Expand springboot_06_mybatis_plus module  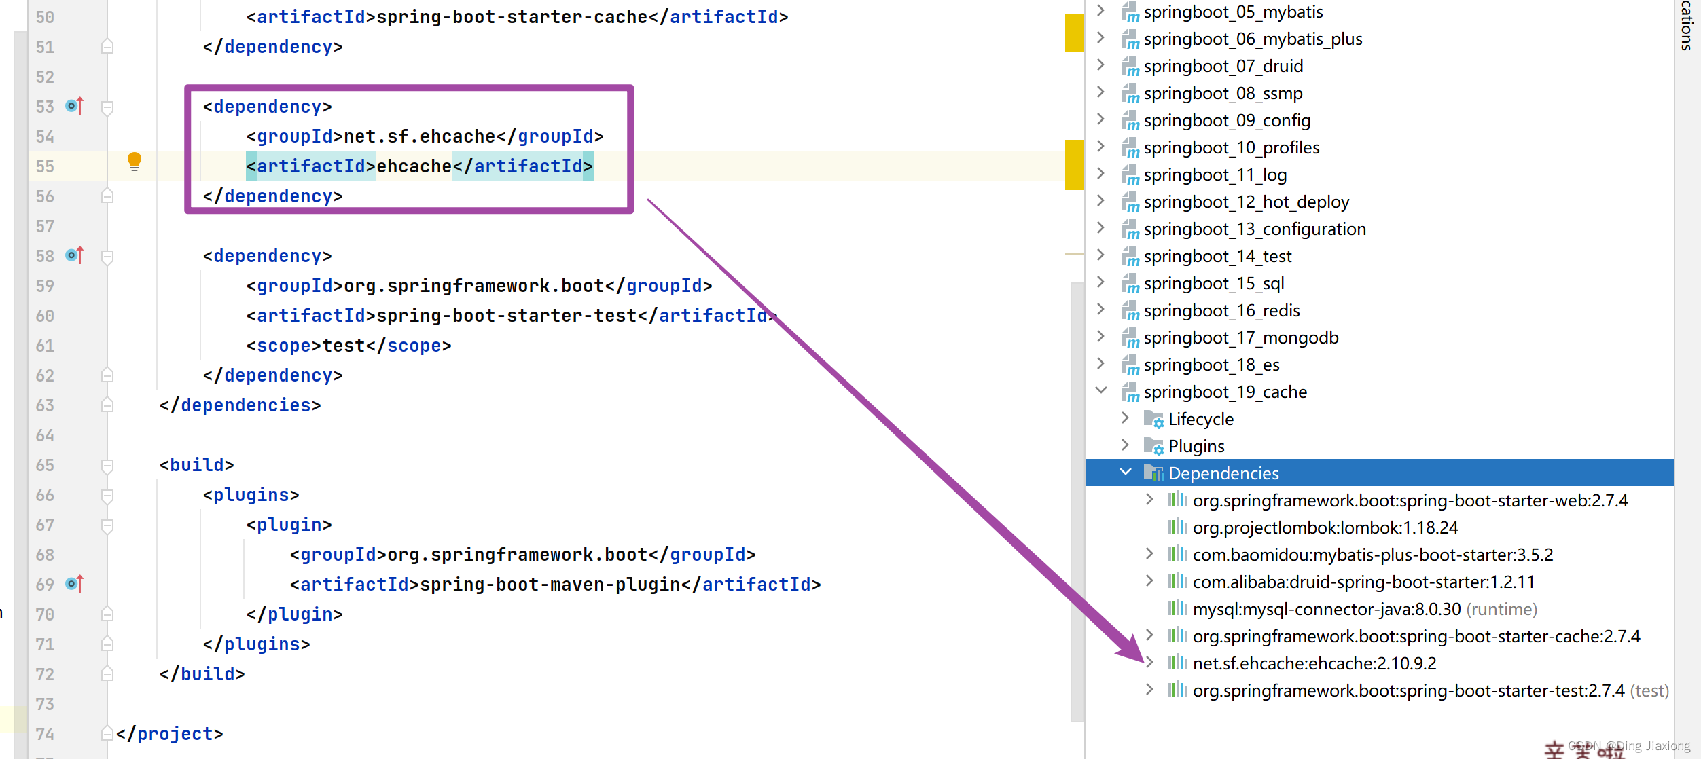click(1101, 38)
